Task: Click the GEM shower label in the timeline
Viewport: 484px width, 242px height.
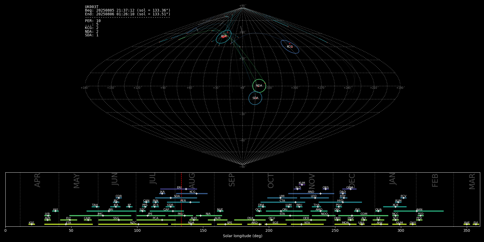Action: [349, 188]
